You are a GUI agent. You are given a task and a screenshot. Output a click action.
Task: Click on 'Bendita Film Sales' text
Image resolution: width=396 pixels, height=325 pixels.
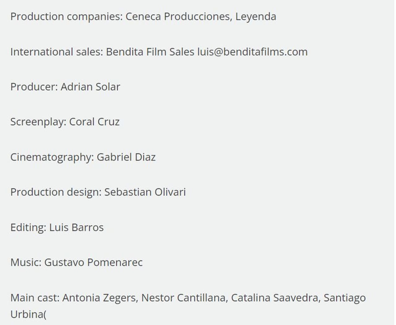click(150, 52)
